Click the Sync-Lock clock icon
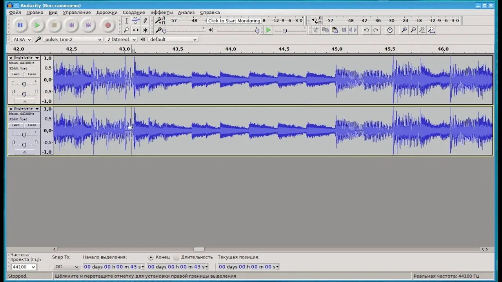The width and height of the screenshot is (502, 282). point(389,30)
